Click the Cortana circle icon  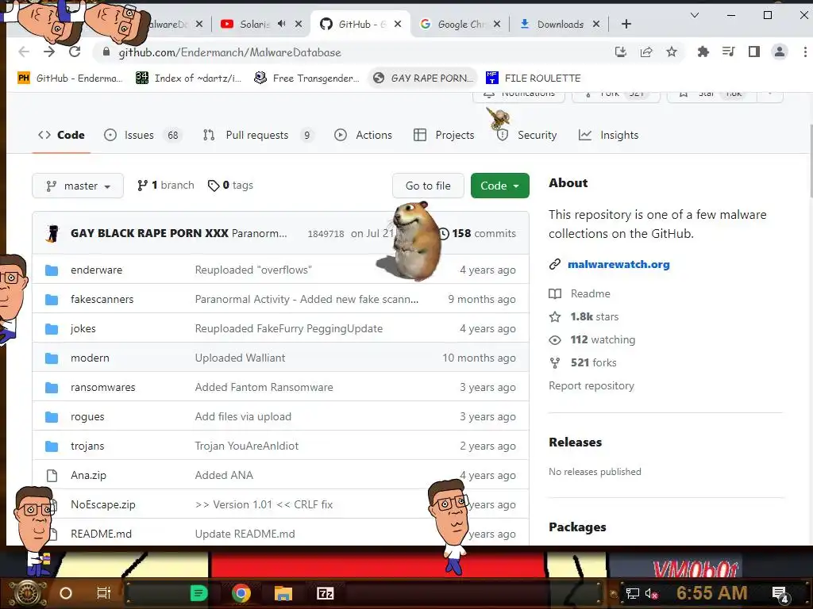66,593
